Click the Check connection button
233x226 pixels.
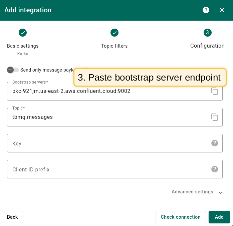[181, 217]
